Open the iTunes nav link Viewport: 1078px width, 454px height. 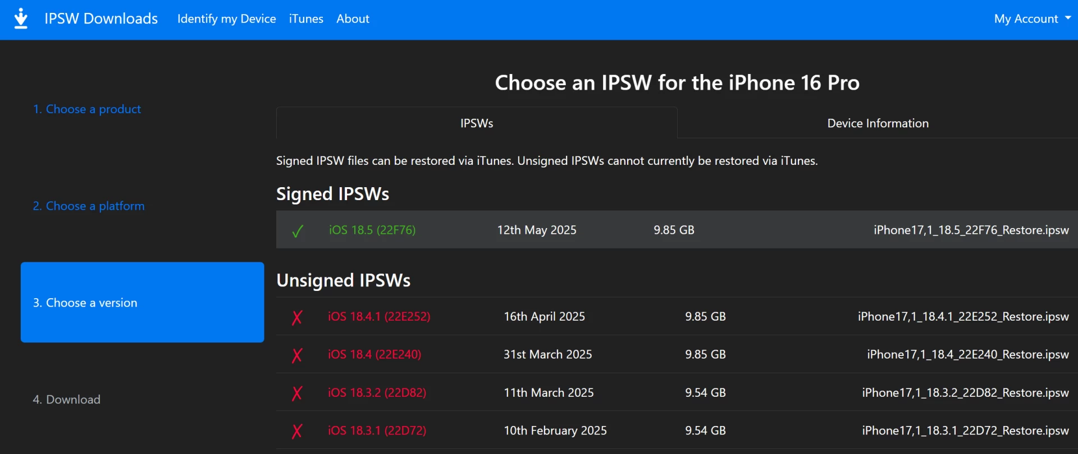point(306,18)
